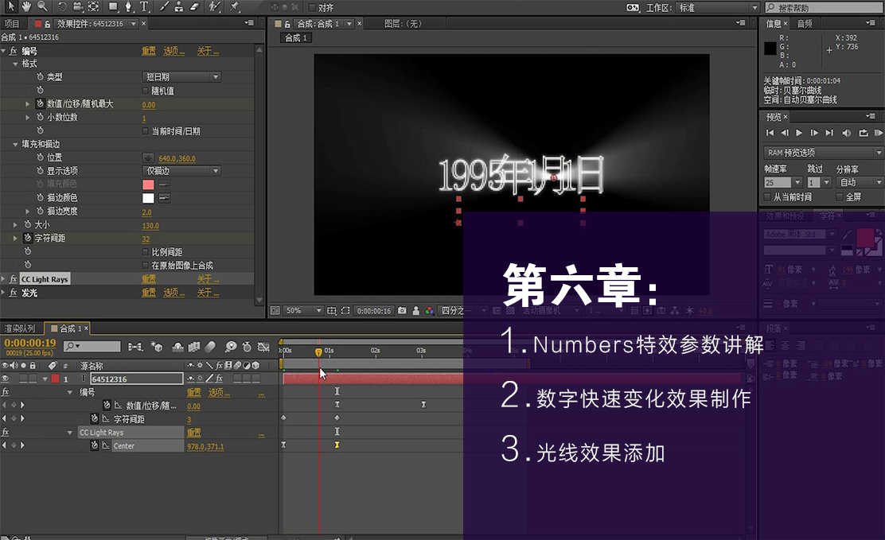The width and height of the screenshot is (885, 540).
Task: Toggle the Graph Editor button
Action: tap(263, 347)
